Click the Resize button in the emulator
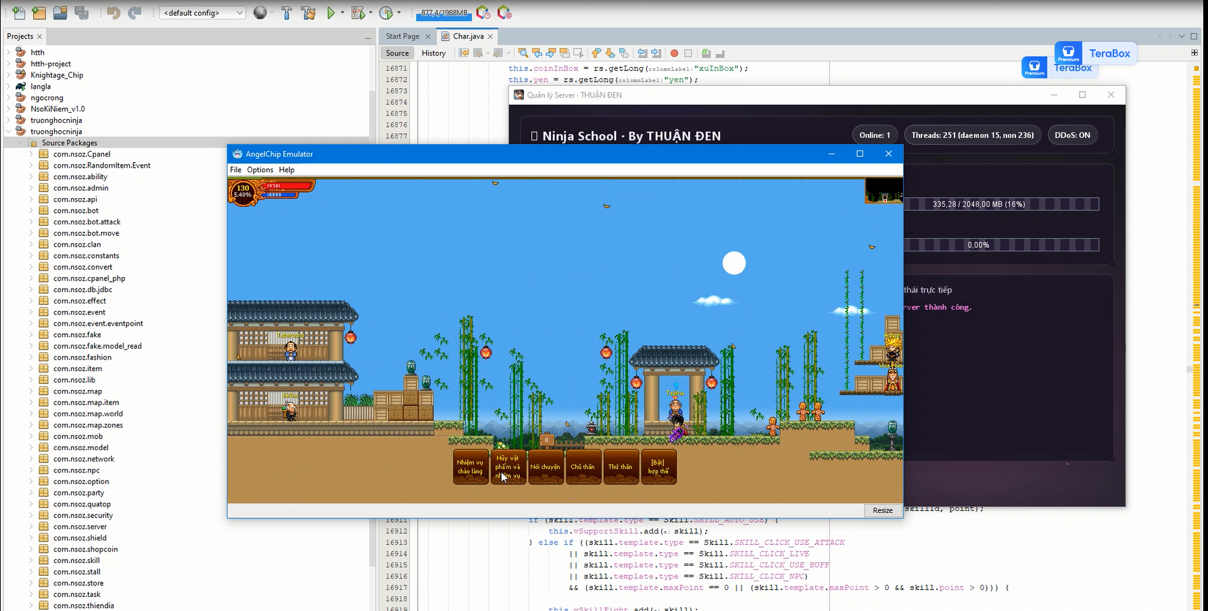 pos(882,510)
